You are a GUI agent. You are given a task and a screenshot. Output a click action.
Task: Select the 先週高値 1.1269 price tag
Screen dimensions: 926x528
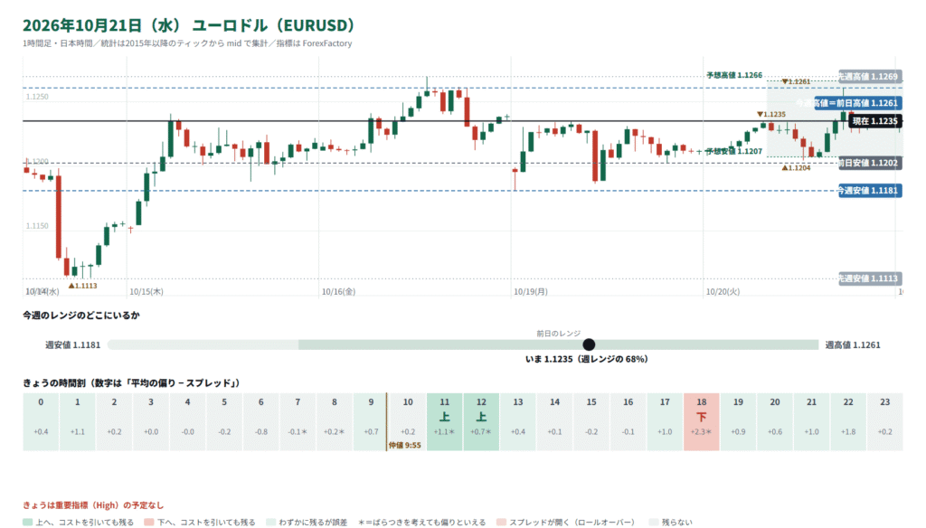click(x=869, y=76)
